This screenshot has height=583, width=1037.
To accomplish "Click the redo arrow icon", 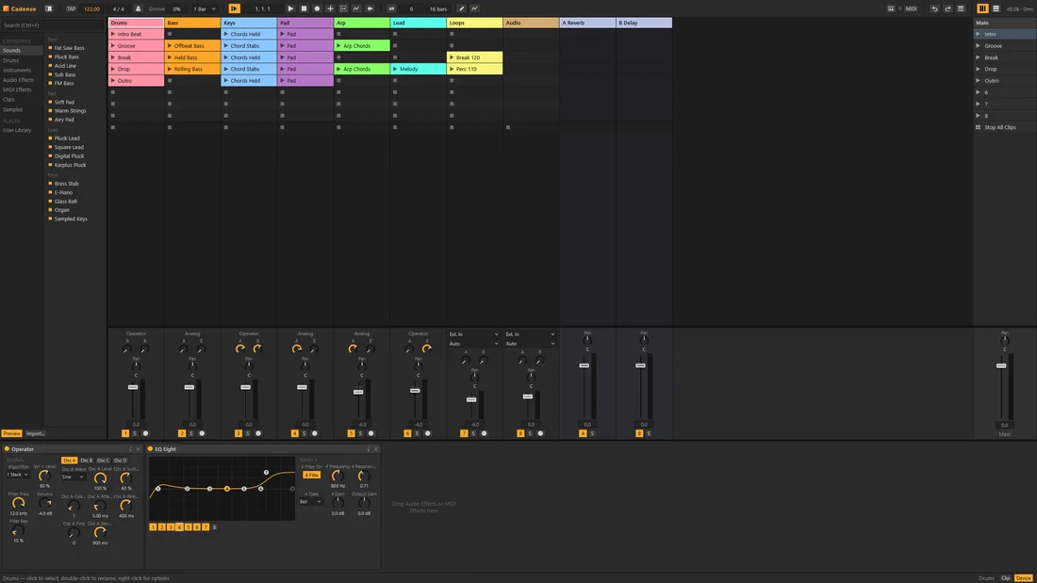I will pyautogui.click(x=947, y=8).
